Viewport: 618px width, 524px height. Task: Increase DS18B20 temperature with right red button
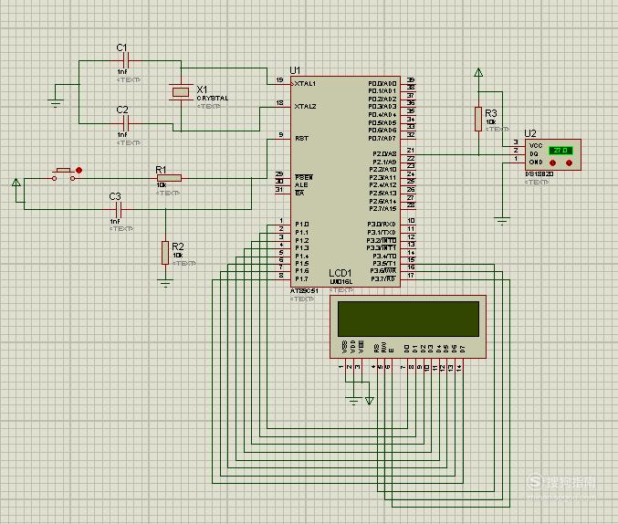[569, 162]
